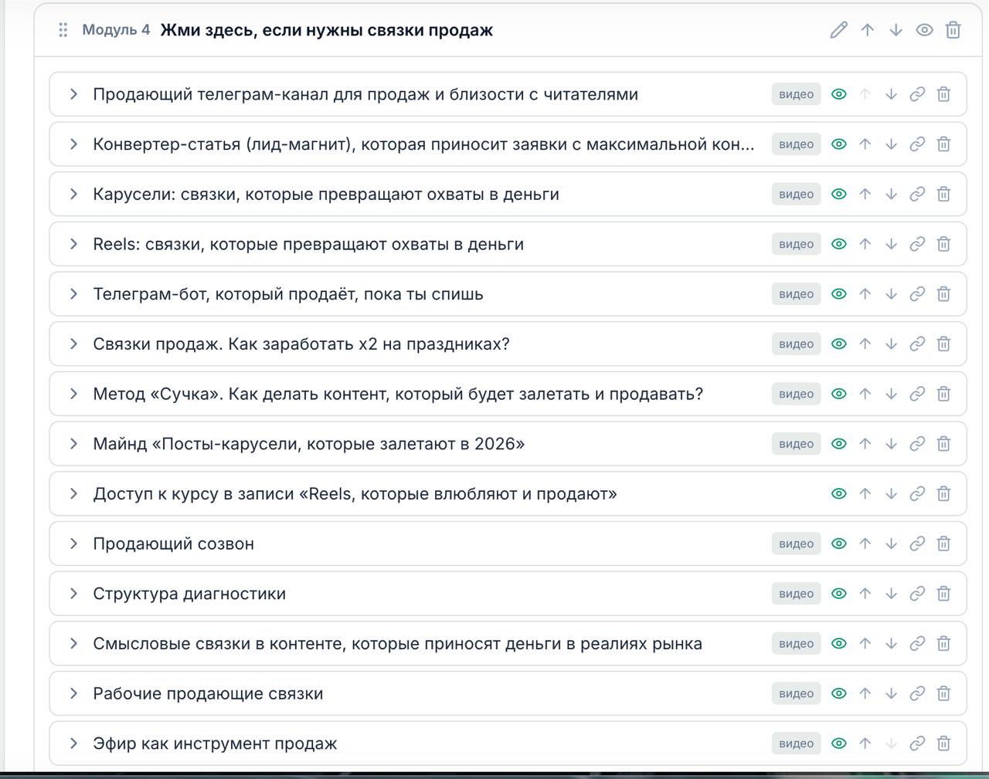989x779 pixels.
Task: Move Модуль 4 down with header arrow
Action: (896, 30)
